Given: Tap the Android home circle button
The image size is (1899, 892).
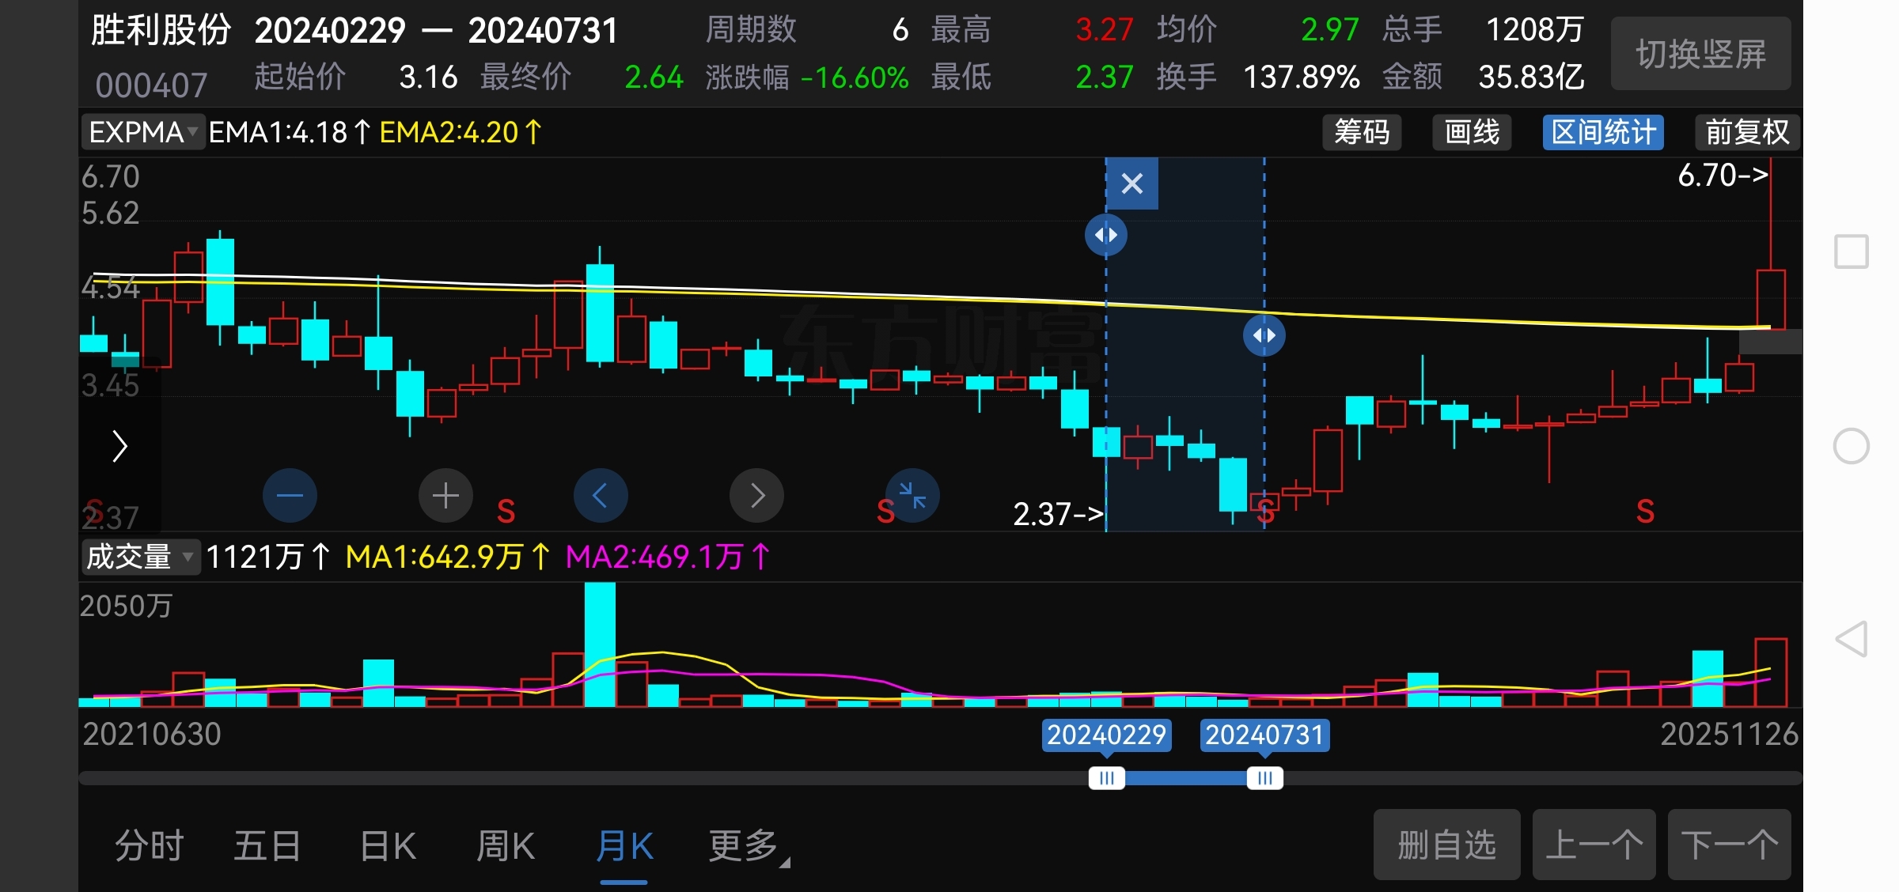Looking at the screenshot, I should click(x=1851, y=446).
